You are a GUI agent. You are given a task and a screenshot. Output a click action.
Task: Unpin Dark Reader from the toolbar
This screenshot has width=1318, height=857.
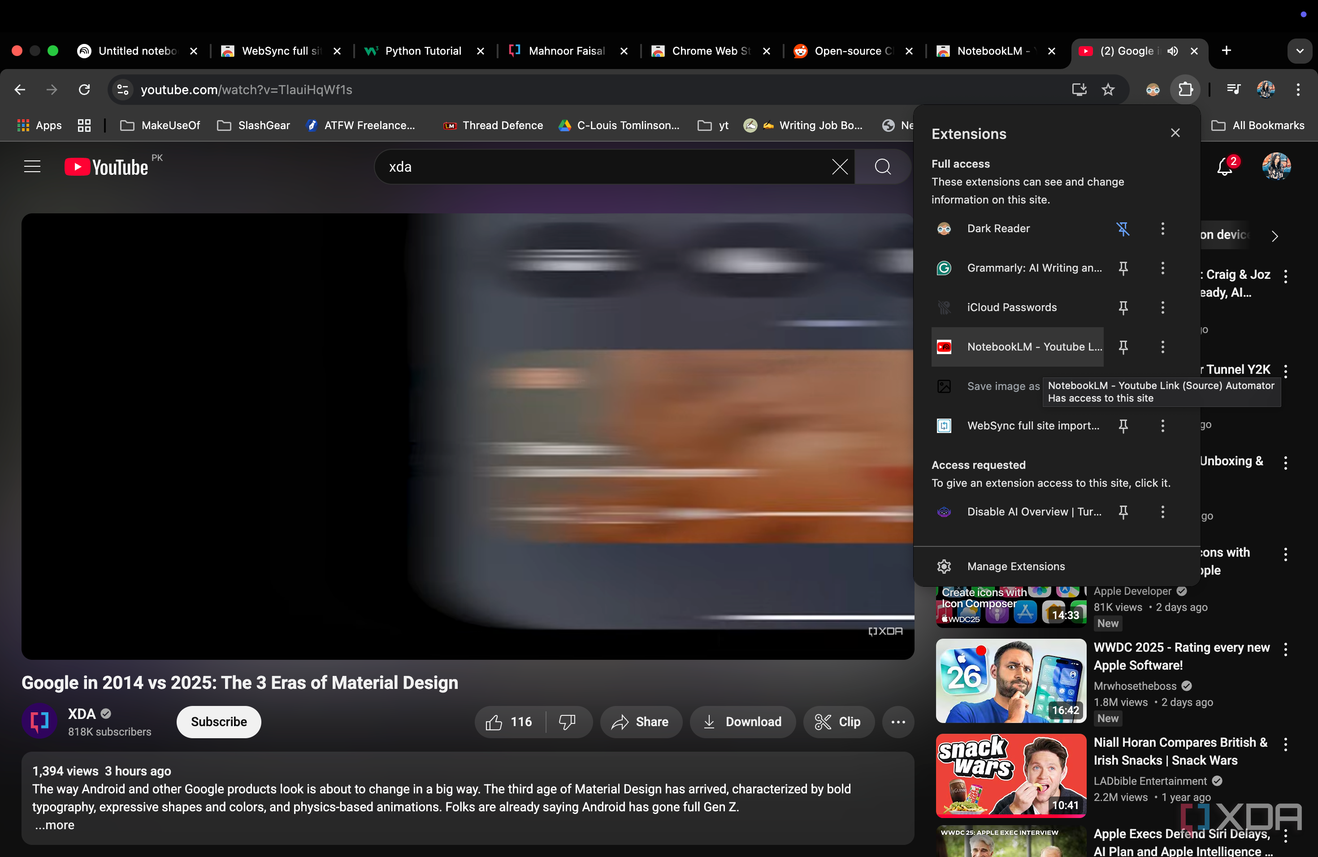tap(1123, 229)
